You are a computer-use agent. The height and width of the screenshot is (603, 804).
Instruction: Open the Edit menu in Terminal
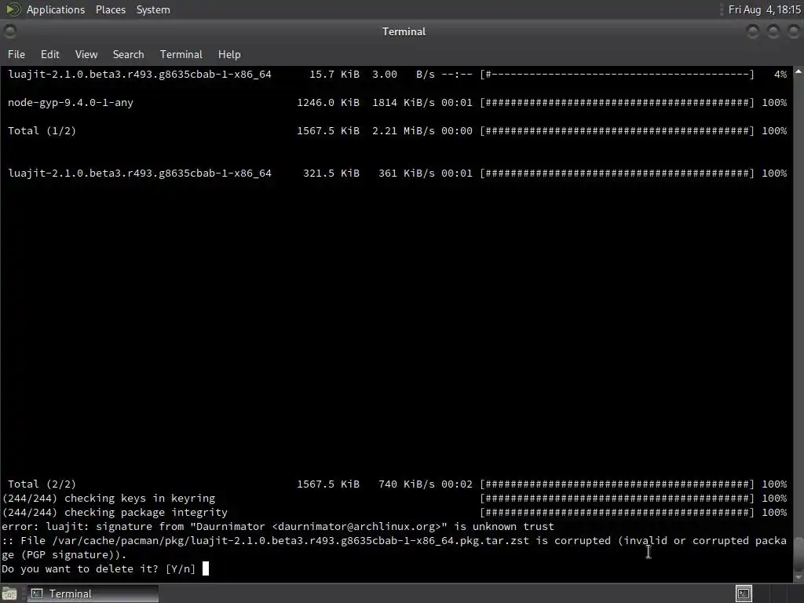tap(49, 54)
